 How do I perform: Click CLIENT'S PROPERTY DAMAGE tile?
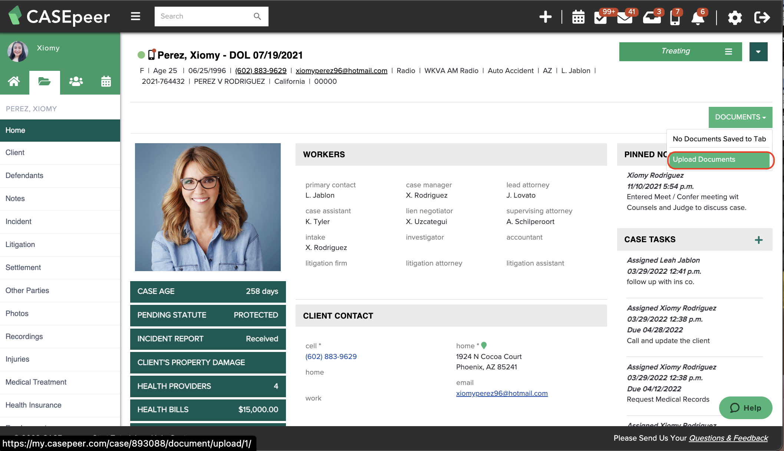(208, 363)
